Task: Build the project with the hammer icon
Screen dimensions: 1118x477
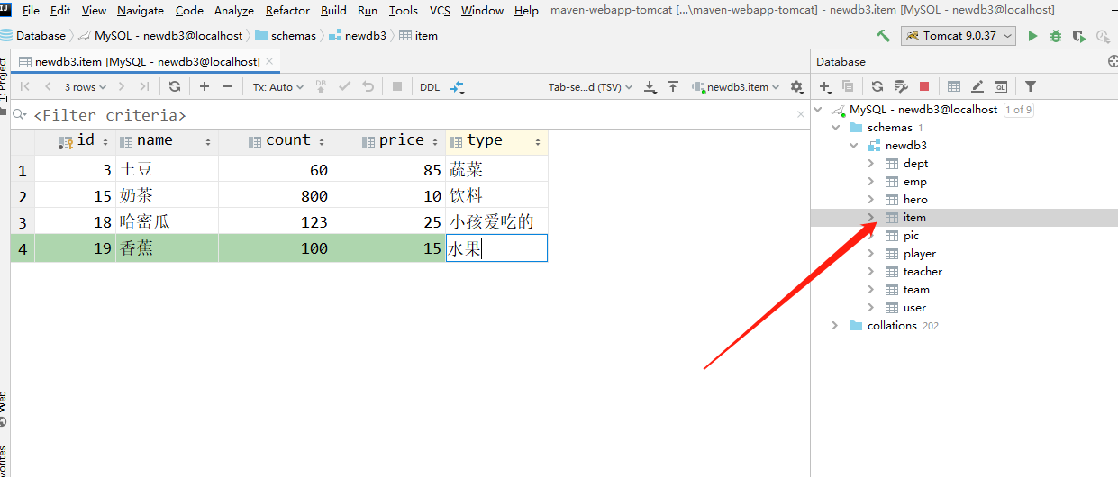Action: [x=884, y=36]
